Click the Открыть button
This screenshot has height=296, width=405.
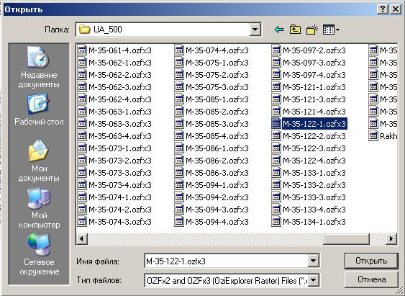371,261
